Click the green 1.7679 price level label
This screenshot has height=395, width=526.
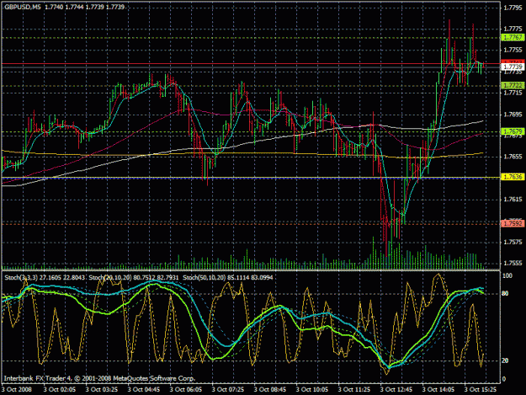point(513,131)
